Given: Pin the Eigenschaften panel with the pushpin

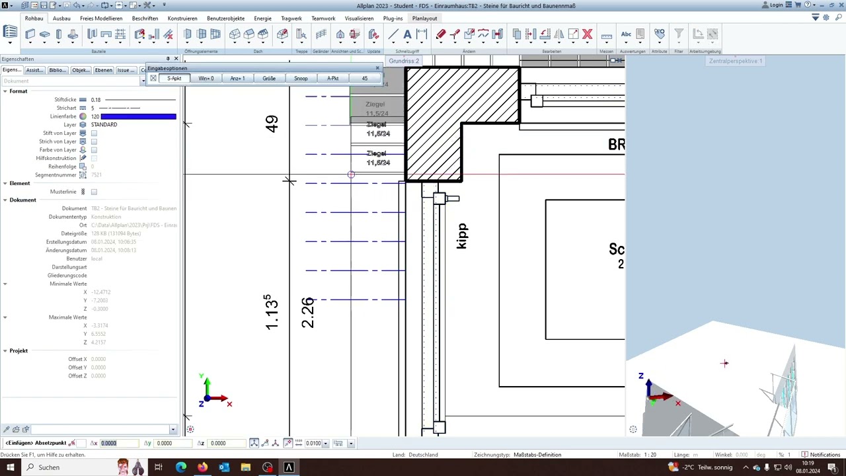Looking at the screenshot, I should coord(168,59).
